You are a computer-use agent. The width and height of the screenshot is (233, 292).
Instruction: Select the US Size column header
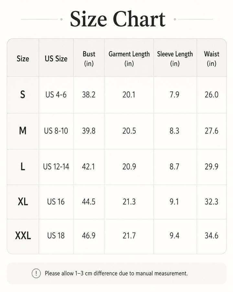pyautogui.click(x=56, y=59)
